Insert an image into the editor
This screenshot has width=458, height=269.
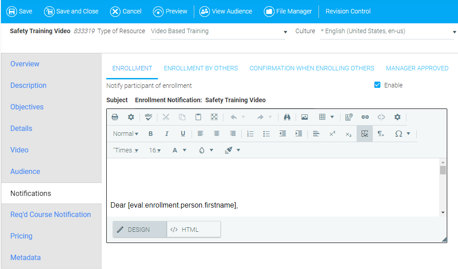coord(305,117)
